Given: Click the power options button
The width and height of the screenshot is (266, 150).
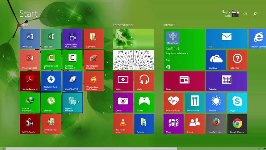Looking at the screenshot, I should [x=245, y=13].
